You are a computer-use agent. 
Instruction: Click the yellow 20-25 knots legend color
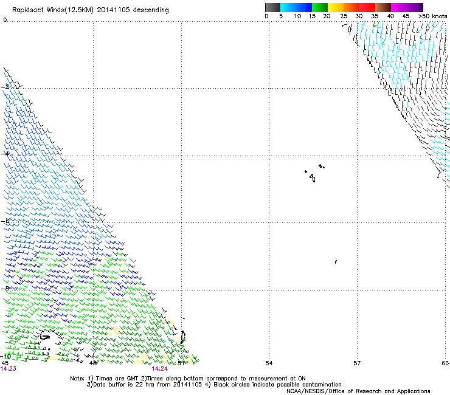tap(336, 7)
